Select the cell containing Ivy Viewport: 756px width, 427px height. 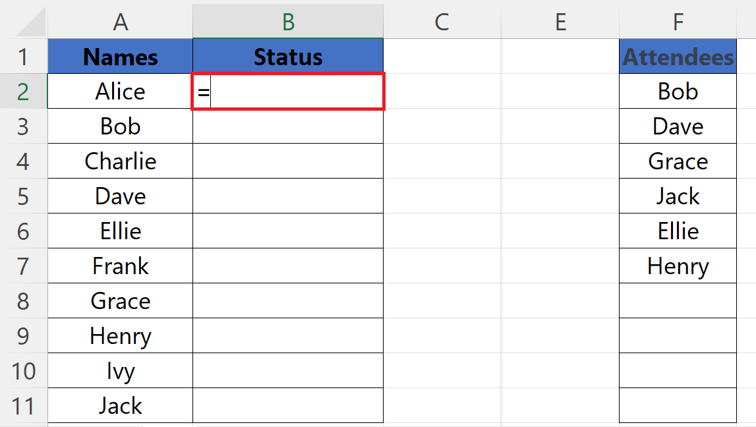119,370
